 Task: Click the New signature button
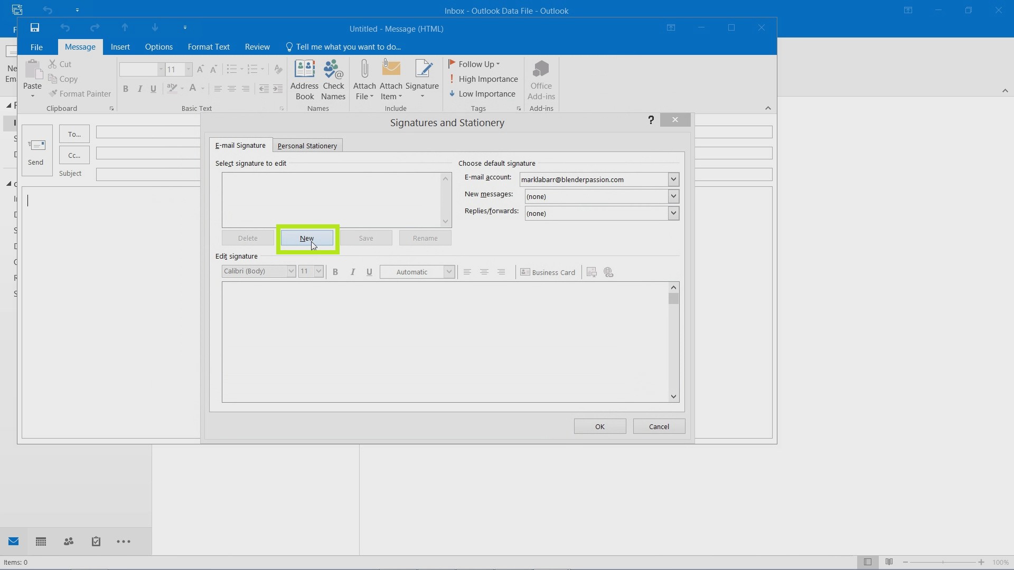point(306,238)
